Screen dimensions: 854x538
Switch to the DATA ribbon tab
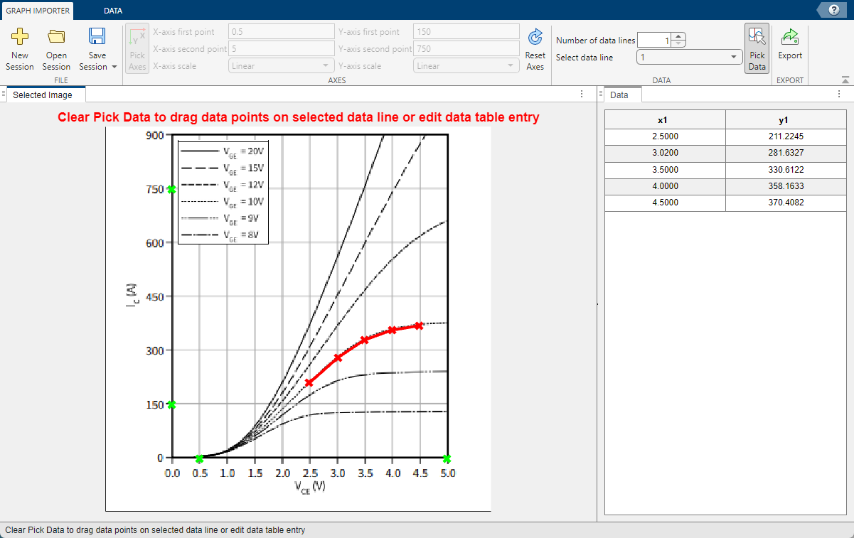pyautogui.click(x=112, y=11)
